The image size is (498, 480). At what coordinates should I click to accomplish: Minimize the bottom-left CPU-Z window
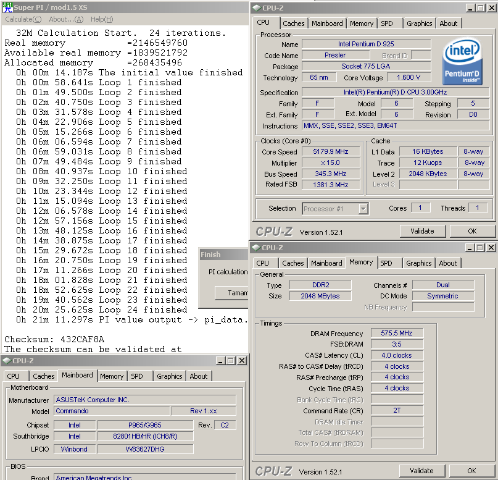(221, 361)
